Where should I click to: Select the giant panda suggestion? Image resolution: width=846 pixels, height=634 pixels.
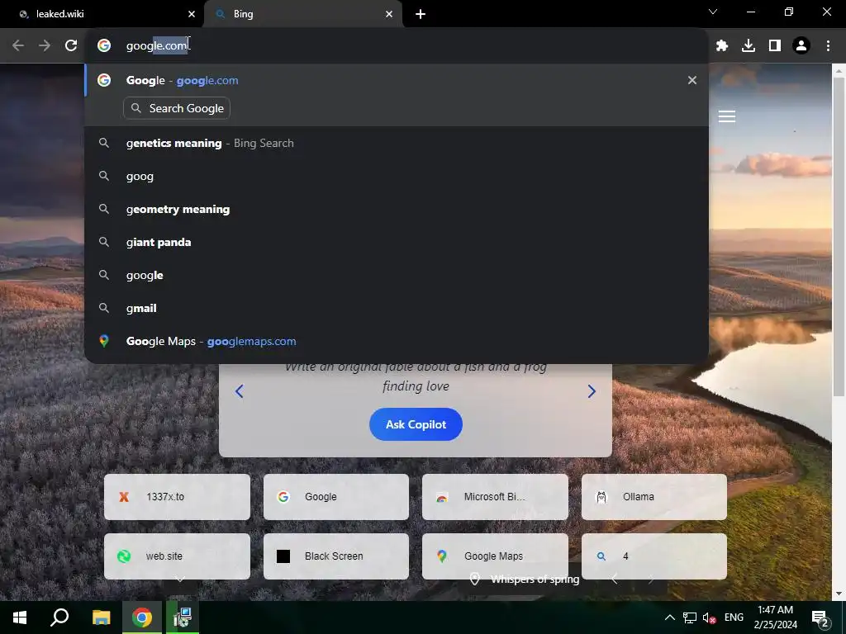(397, 242)
